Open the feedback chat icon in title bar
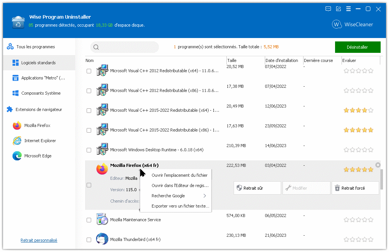This screenshot has width=389, height=252. 328,9
